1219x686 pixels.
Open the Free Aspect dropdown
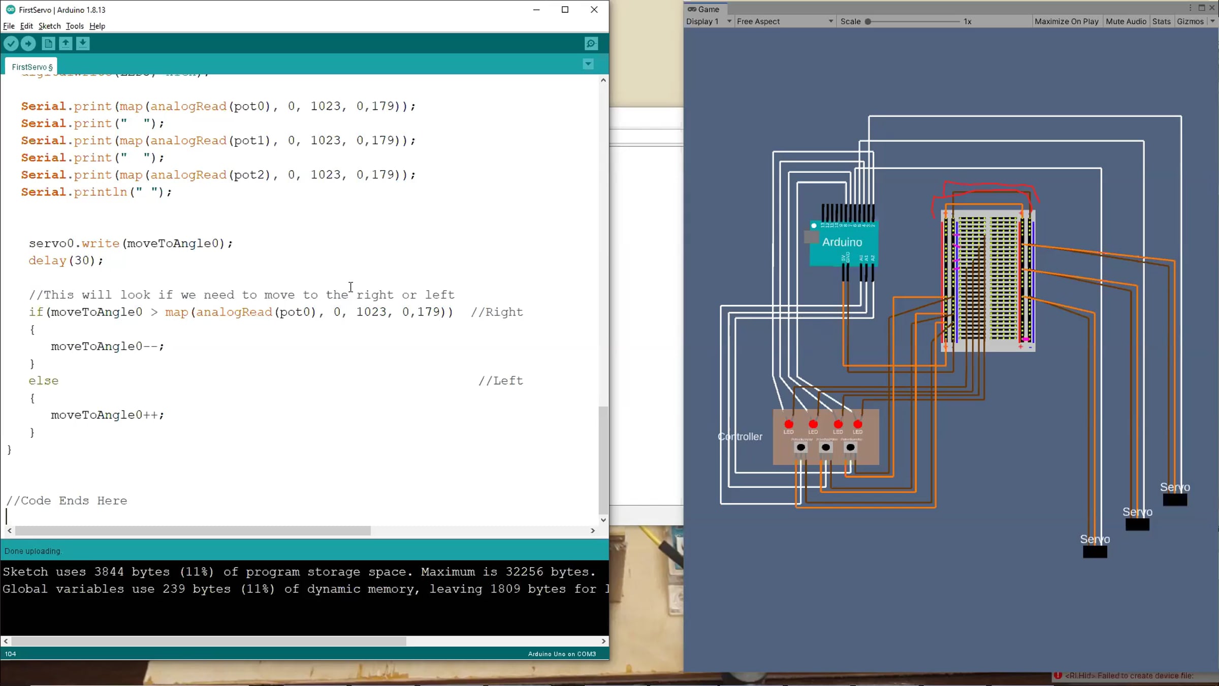(784, 21)
